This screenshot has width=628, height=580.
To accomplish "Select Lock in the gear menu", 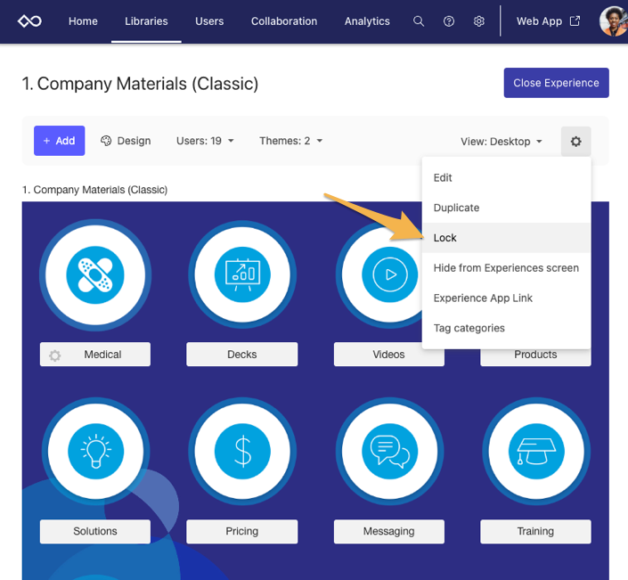I will click(506, 238).
